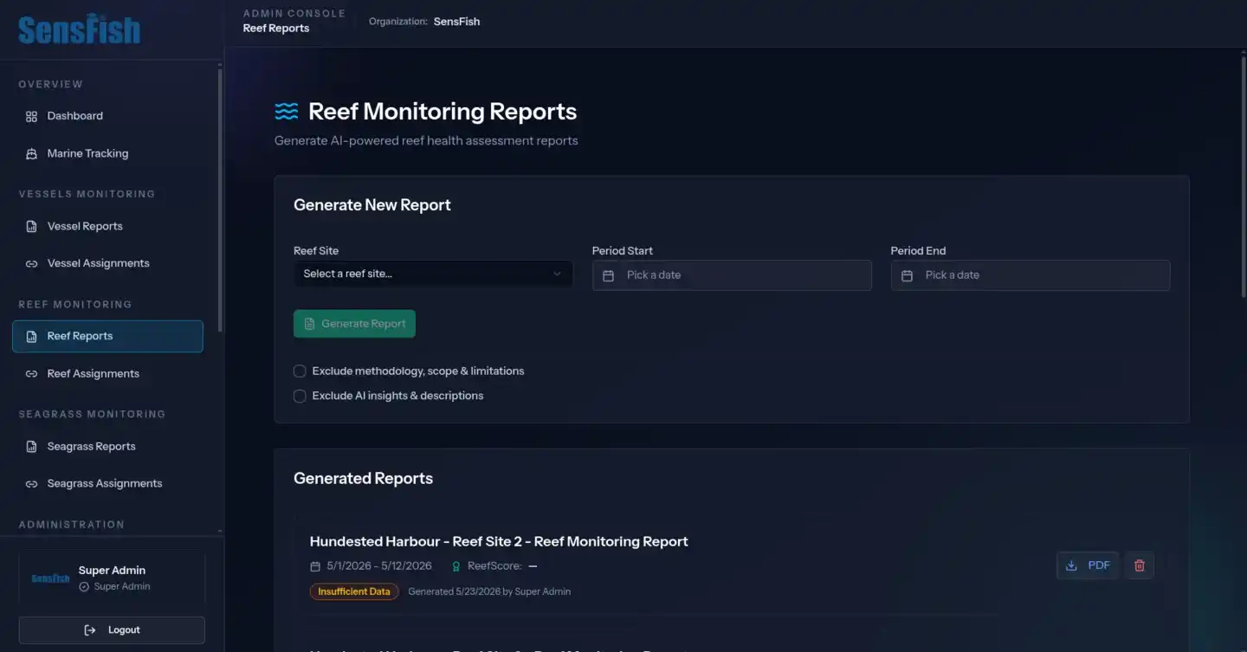
Task: Click the Super Admin avatar logo
Action: (50, 578)
